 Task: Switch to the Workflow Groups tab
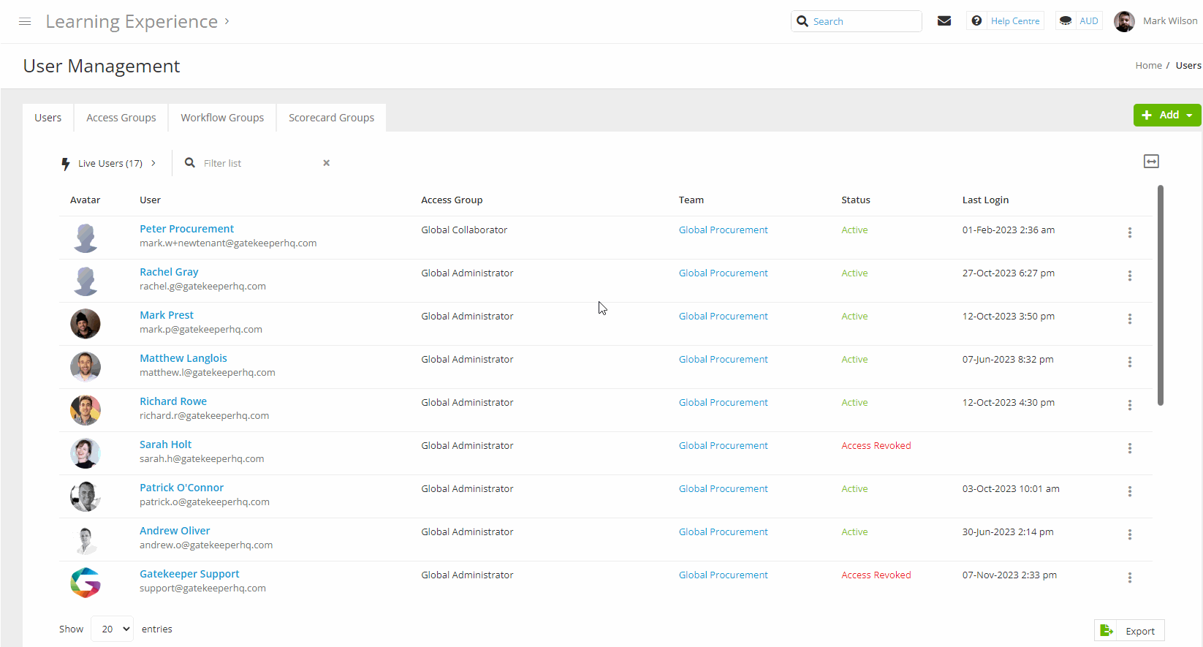tap(222, 118)
